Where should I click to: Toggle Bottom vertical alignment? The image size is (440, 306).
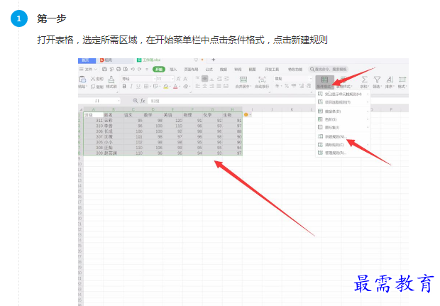click(212, 79)
